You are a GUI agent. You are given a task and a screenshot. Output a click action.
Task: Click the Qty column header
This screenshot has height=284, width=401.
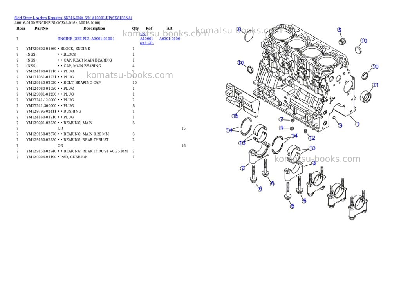tap(135, 28)
